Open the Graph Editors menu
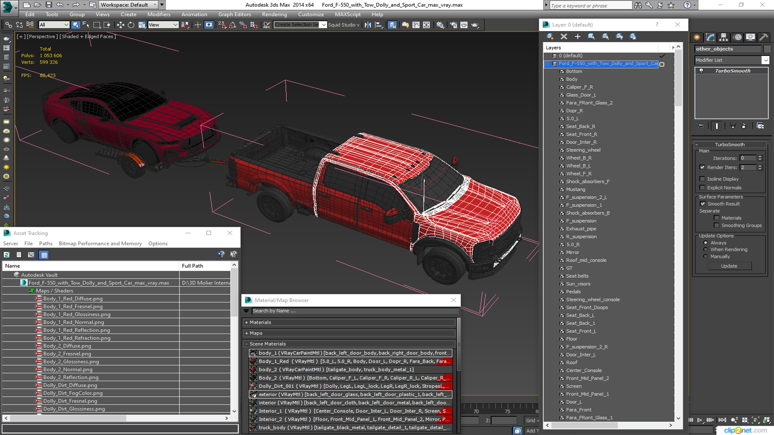The height and width of the screenshot is (435, 774). [235, 14]
